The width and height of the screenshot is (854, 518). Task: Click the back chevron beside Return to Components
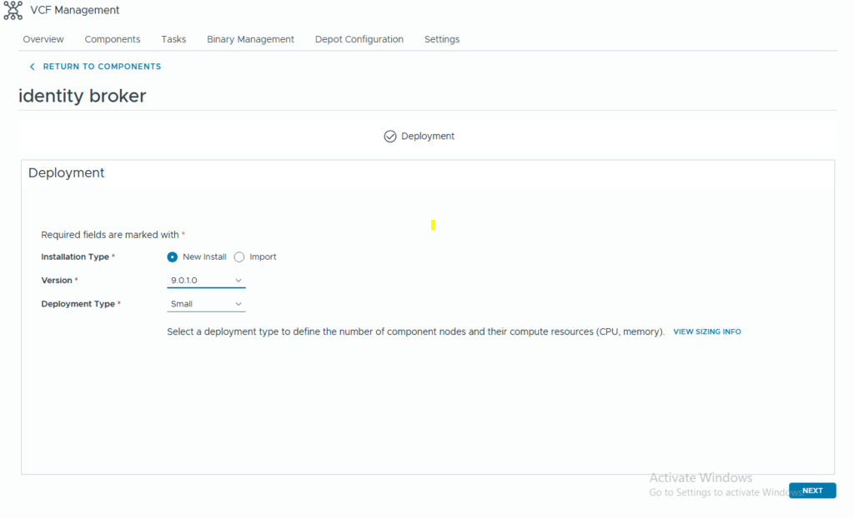coord(33,67)
